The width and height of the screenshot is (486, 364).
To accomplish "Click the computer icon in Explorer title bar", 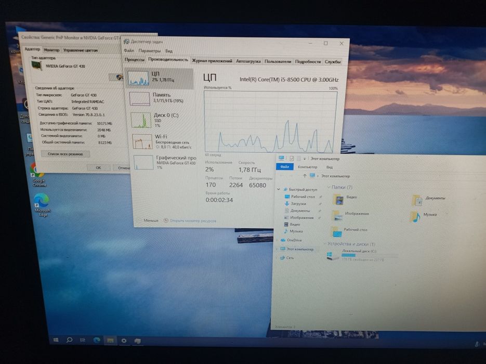I will point(281,158).
